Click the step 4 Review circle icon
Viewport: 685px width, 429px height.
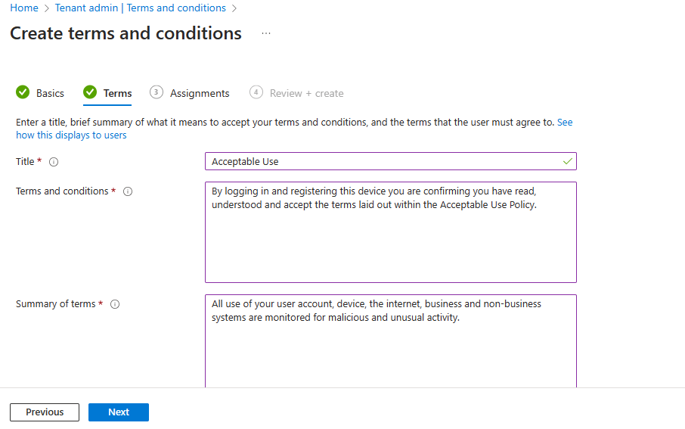pos(256,92)
